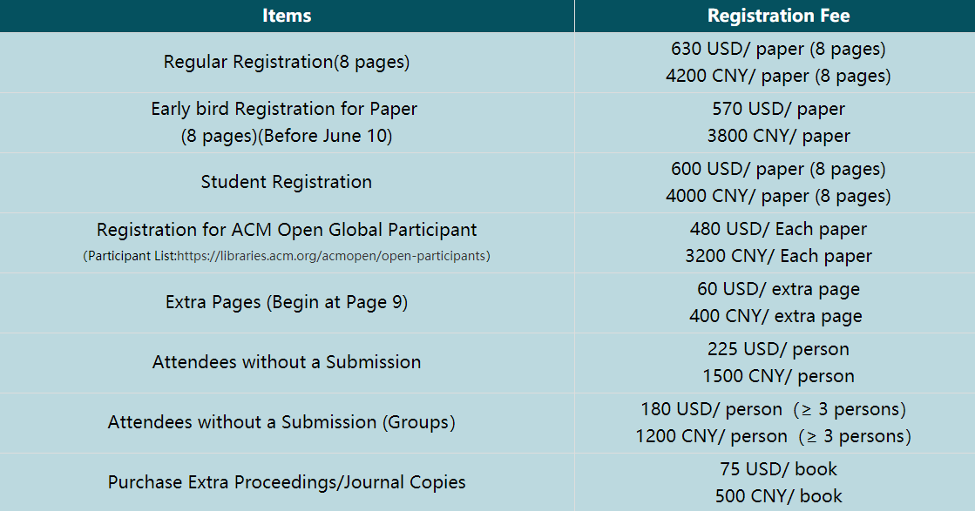The image size is (975, 511).
Task: Click the 60 USD/ extra page fee
Action: click(x=778, y=289)
